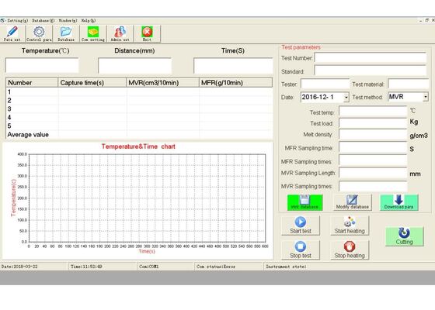Click the green Writ database button
435x310 pixels.
304,202
